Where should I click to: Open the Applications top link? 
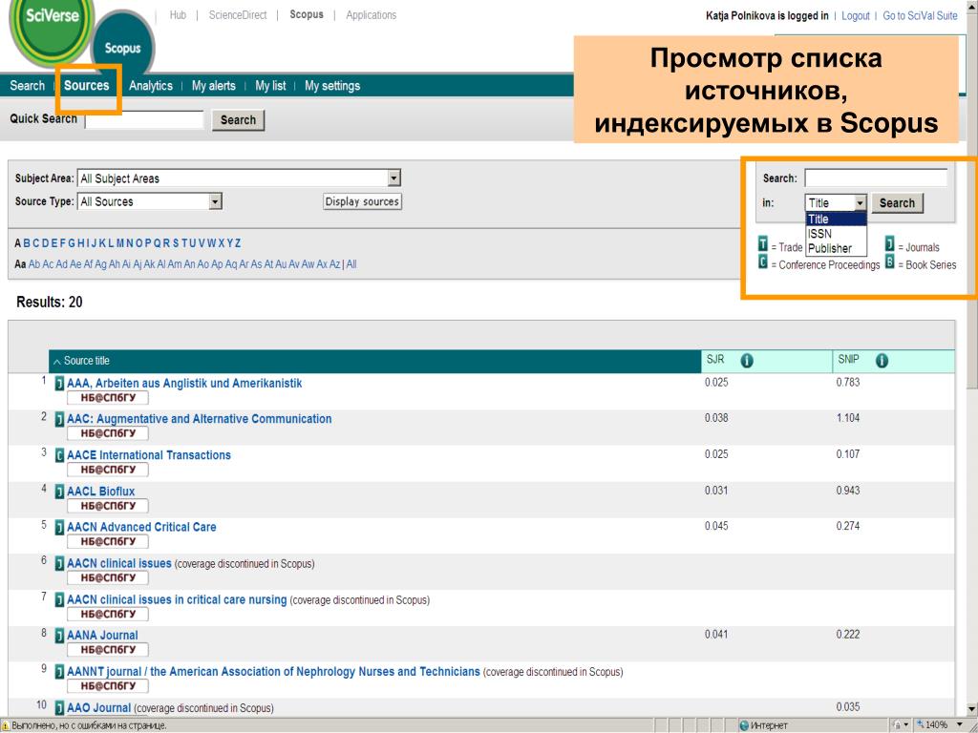point(372,15)
